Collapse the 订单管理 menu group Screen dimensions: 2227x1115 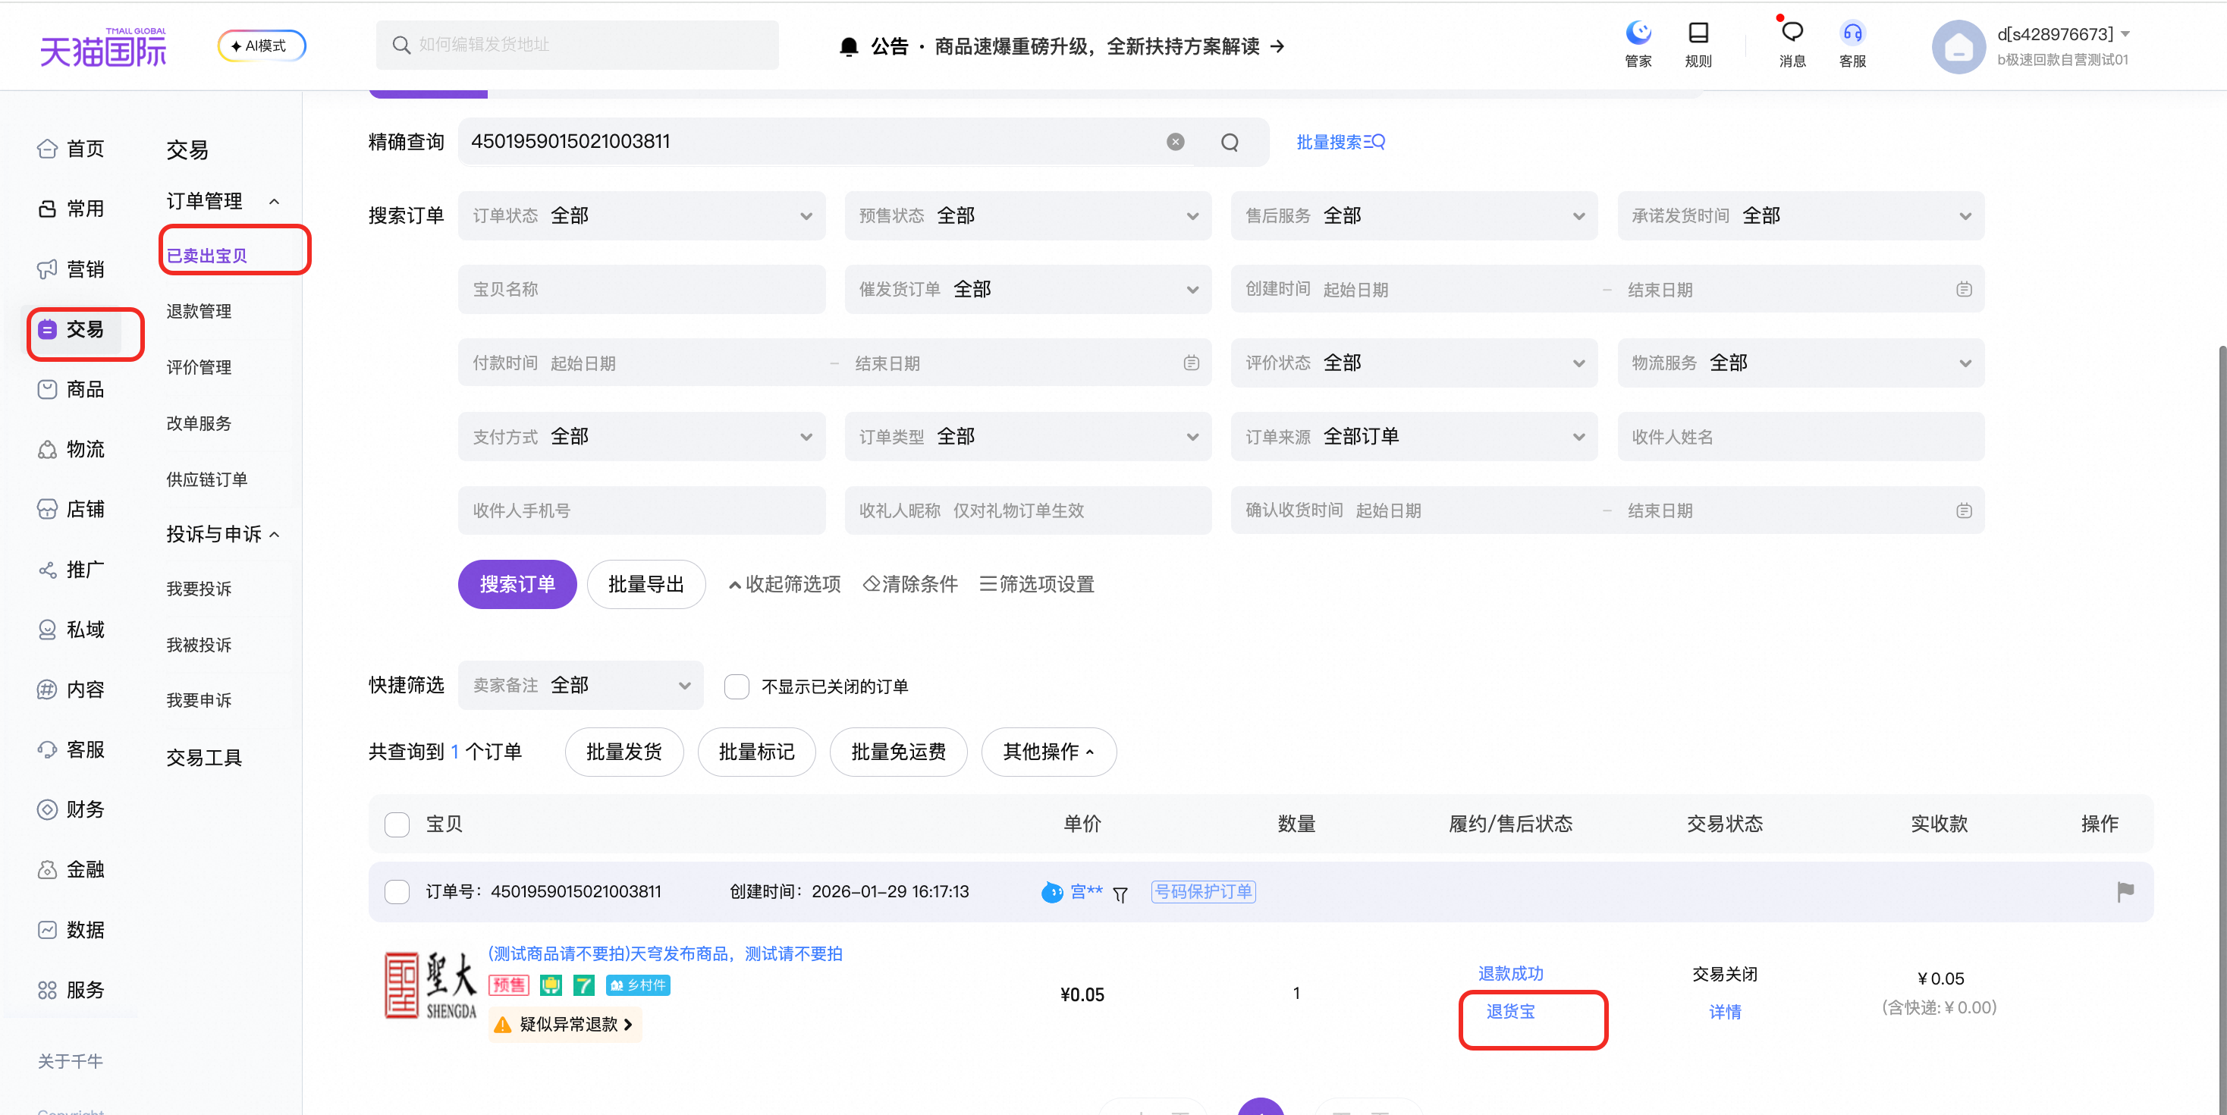[x=274, y=202]
